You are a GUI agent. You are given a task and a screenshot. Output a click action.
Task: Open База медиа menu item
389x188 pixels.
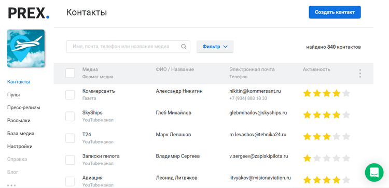[21, 133]
